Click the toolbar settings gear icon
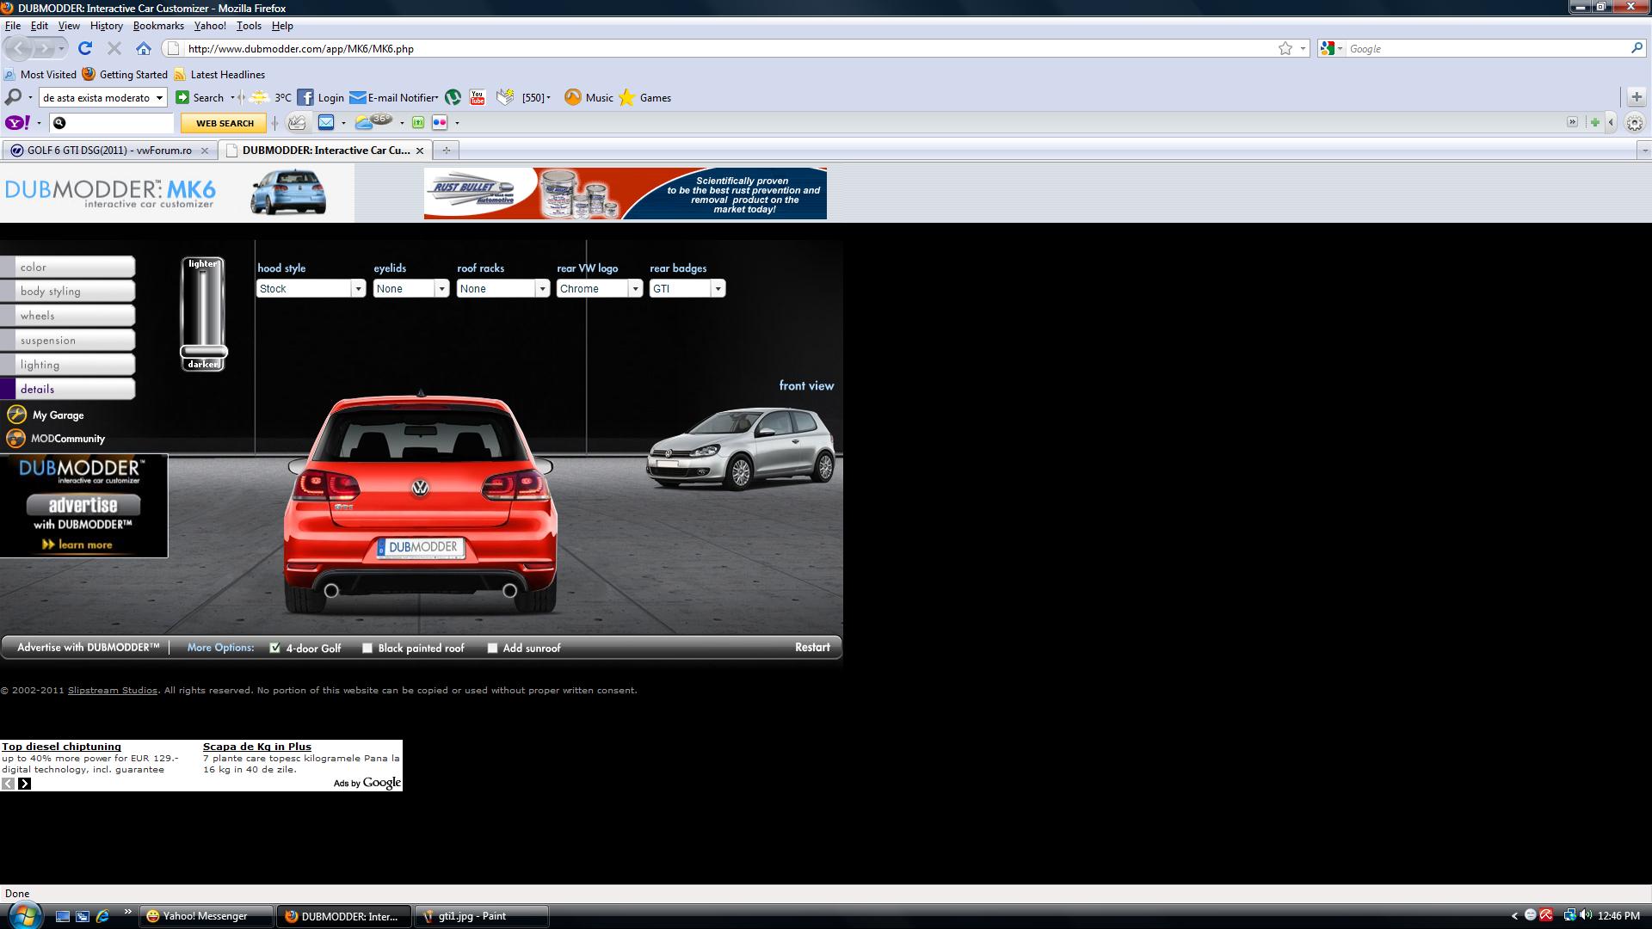The image size is (1652, 929). pyautogui.click(x=1635, y=123)
